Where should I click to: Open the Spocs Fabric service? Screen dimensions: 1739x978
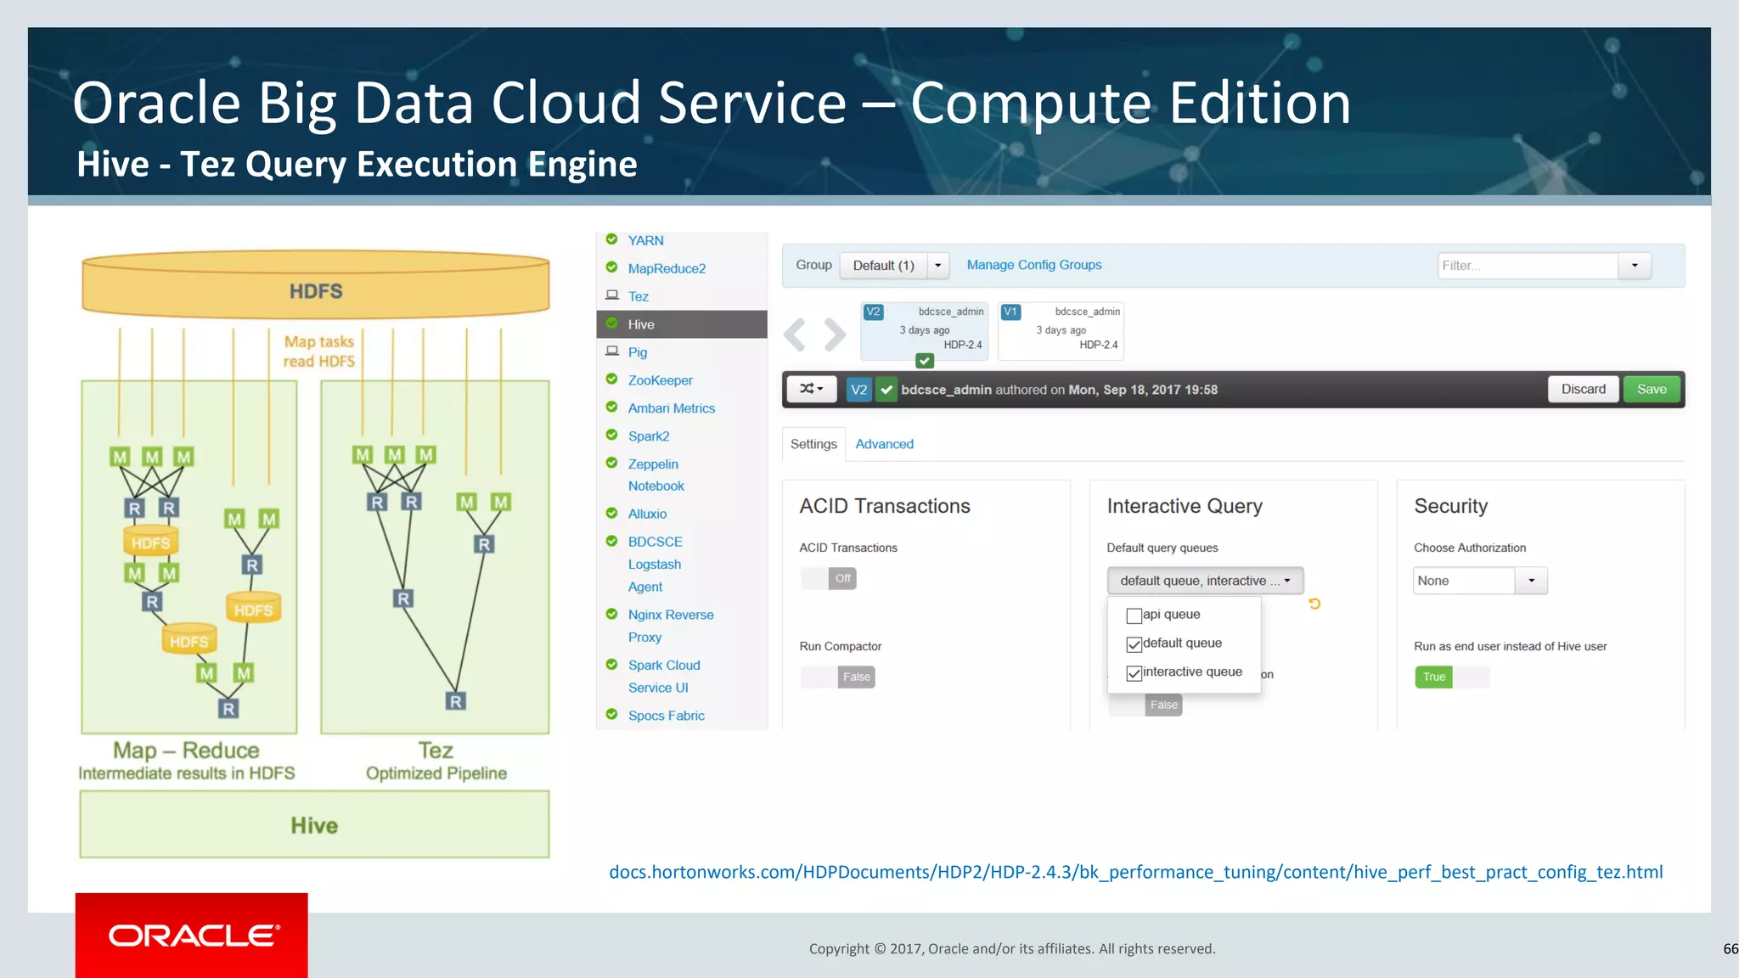click(667, 716)
